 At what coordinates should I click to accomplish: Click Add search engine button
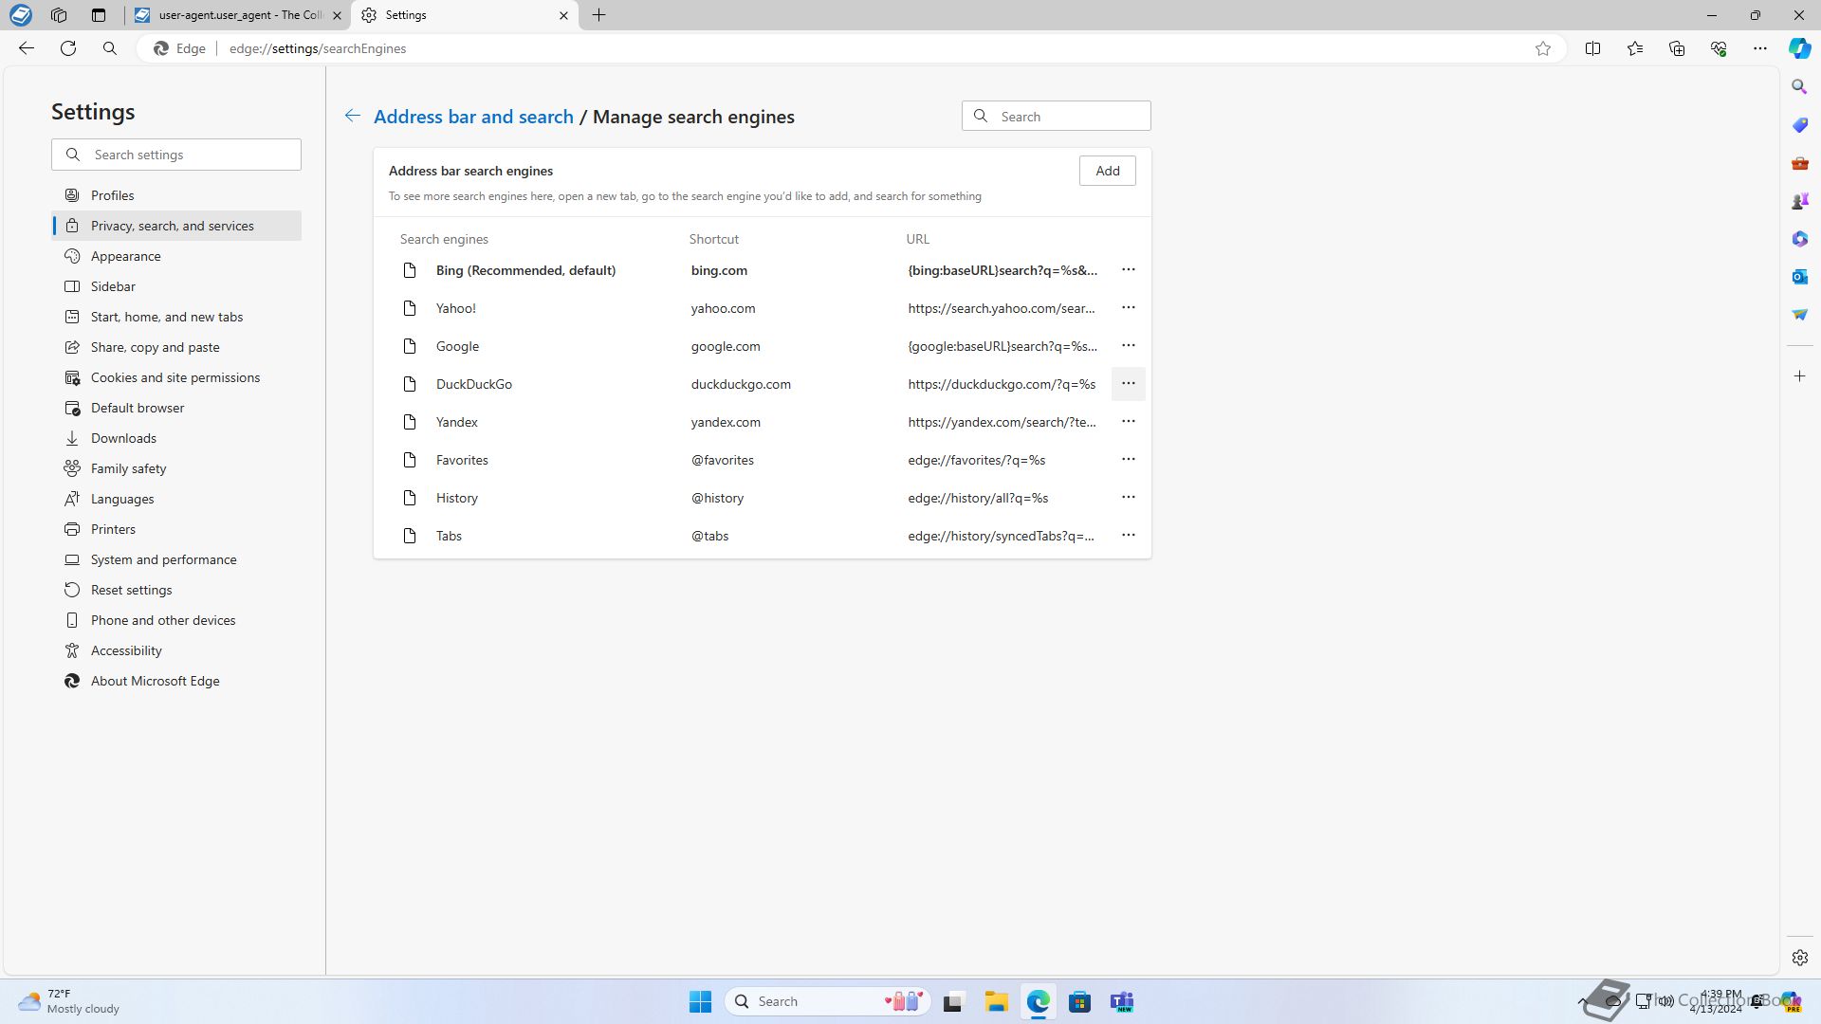coord(1107,171)
